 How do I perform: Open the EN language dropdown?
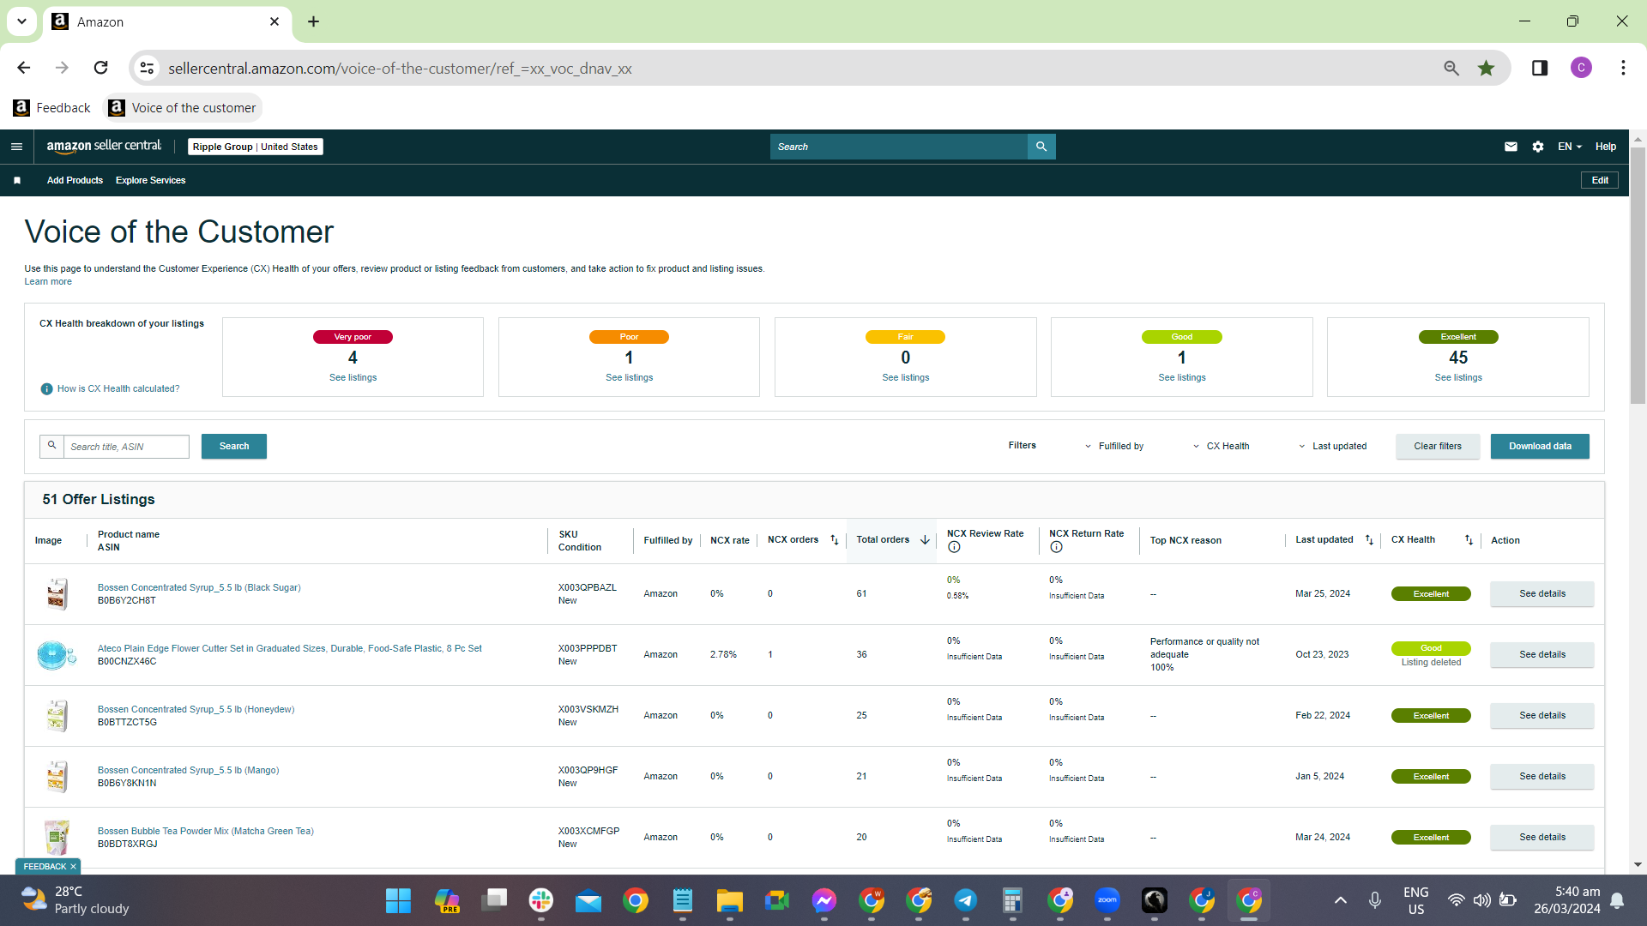coord(1570,147)
